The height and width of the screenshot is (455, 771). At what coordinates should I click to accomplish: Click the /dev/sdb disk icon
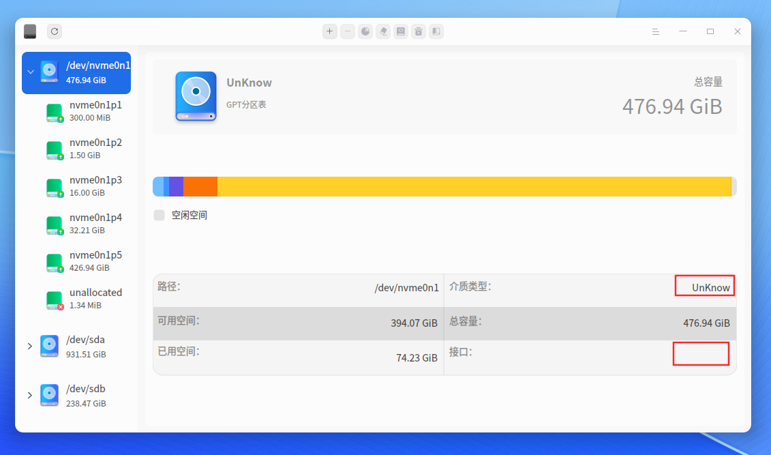49,396
